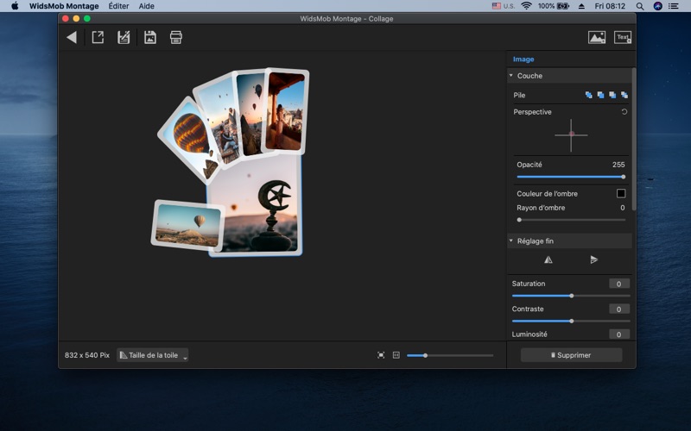The image size is (691, 431).
Task: Open the Taille de la toile dropdown
Action: click(x=153, y=355)
